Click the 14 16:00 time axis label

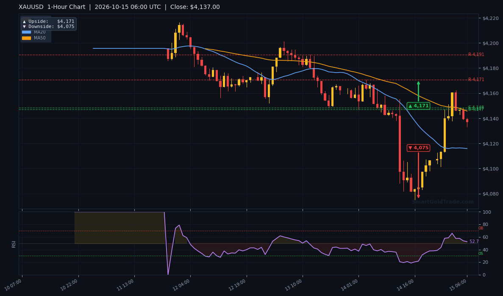[x=406, y=285]
